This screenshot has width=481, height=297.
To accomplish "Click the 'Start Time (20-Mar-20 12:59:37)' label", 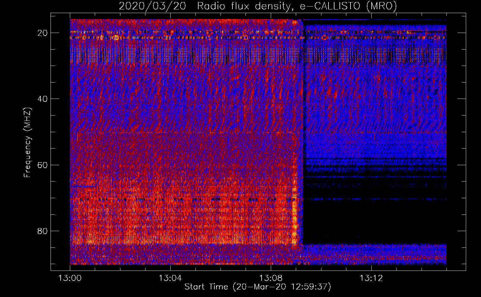I will click(258, 287).
